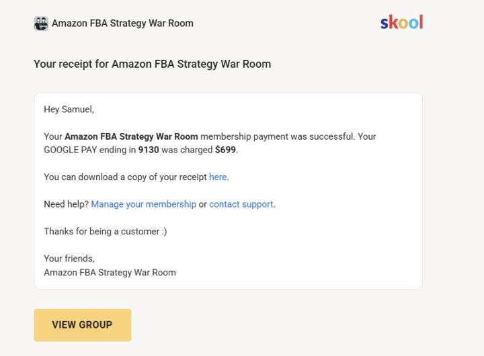Select the bold group name in the message body
484x356 pixels.
point(131,136)
